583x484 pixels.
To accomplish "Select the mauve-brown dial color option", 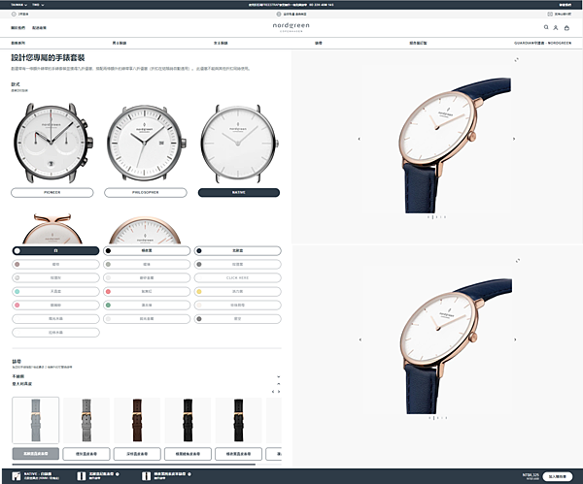I will point(55,264).
